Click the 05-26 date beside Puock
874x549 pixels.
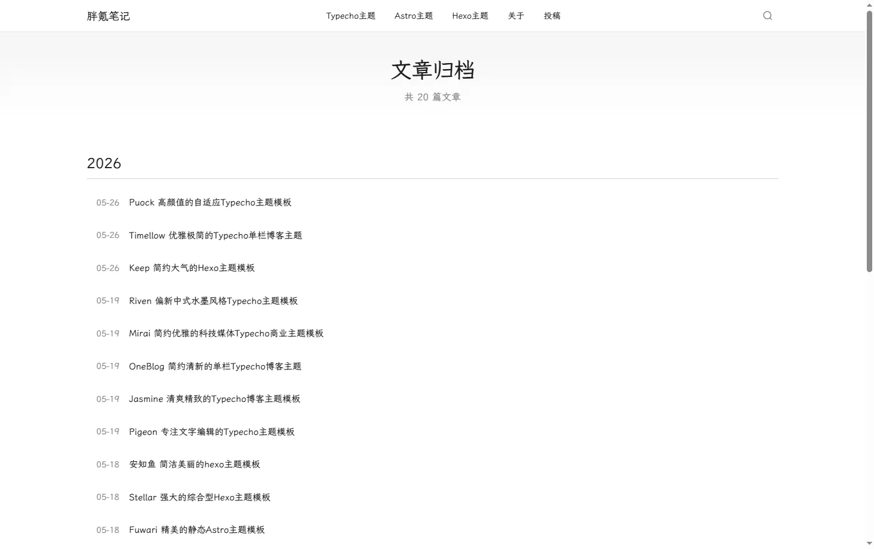[x=108, y=203]
